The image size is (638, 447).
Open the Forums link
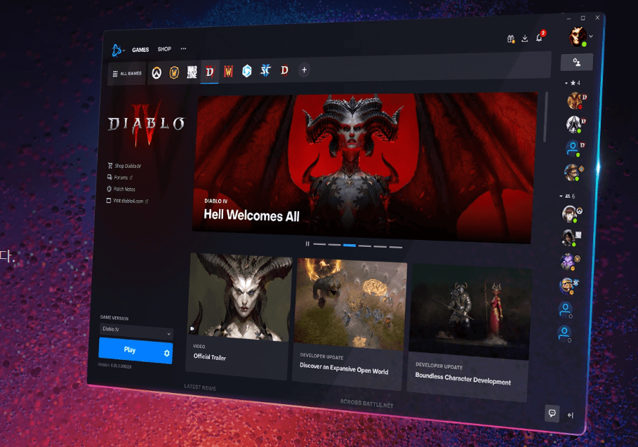tap(120, 178)
